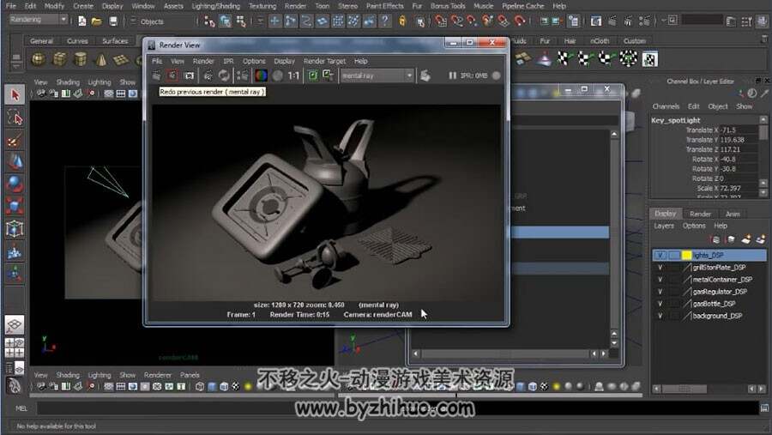Image resolution: width=772 pixels, height=435 pixels.
Task: Select the gasBottle_DSP layer name
Action: pyautogui.click(x=714, y=304)
